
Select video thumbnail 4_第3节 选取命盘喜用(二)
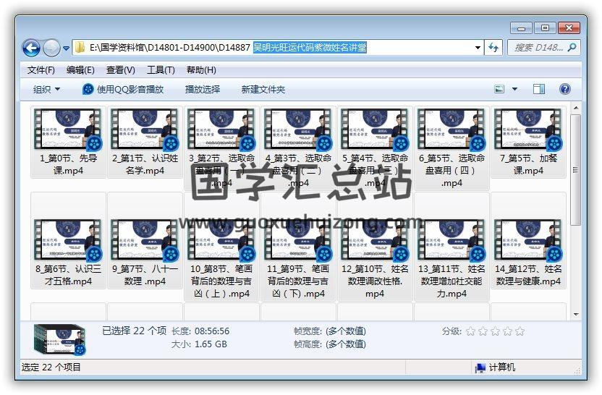click(x=298, y=129)
